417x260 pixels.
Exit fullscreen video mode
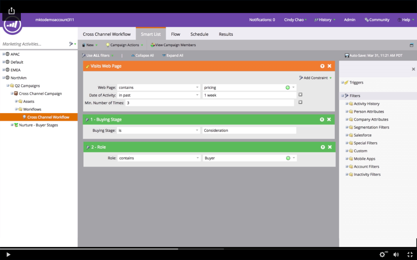(x=410, y=255)
